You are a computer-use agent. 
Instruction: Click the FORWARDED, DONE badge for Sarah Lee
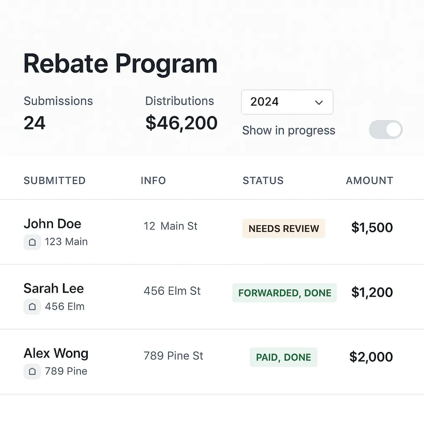click(x=284, y=293)
